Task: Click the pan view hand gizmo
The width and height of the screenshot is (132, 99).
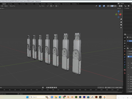Action: [121, 22]
